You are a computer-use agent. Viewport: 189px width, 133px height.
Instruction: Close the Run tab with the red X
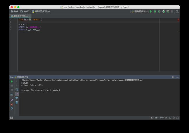point(12,104)
